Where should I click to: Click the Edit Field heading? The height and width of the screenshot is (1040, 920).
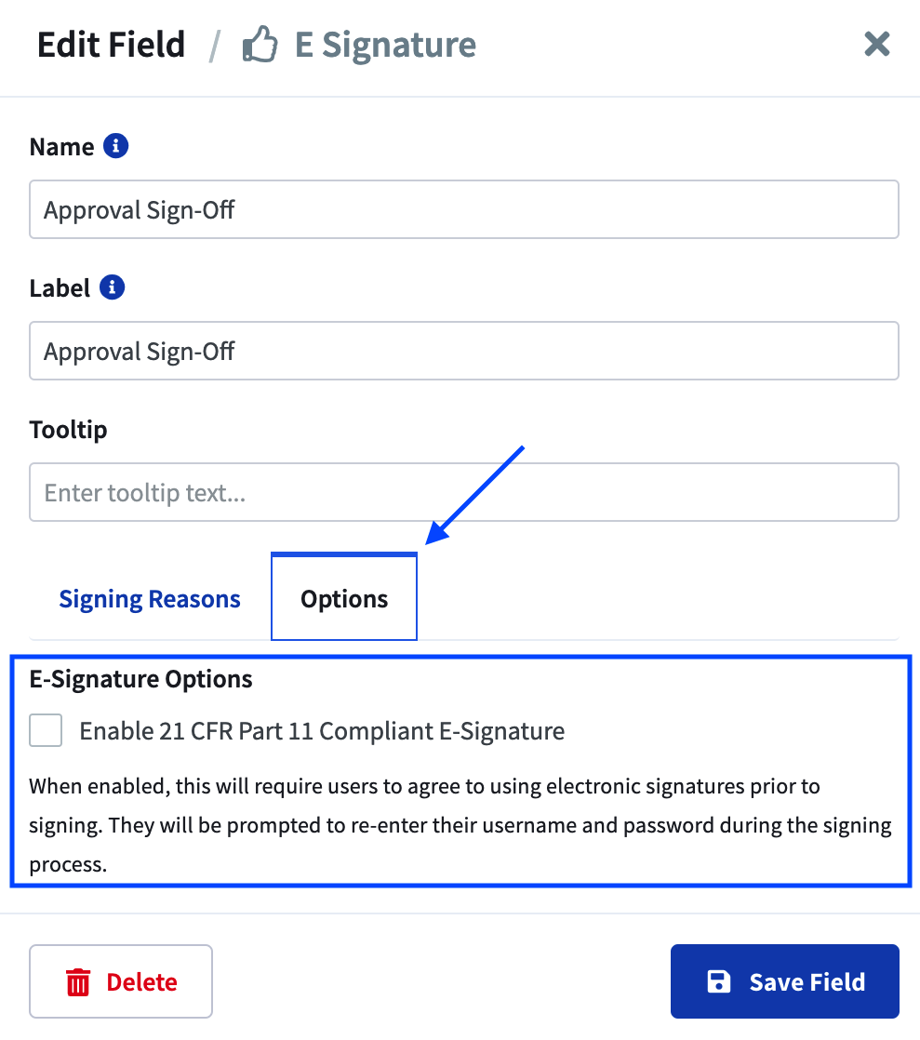tap(111, 45)
